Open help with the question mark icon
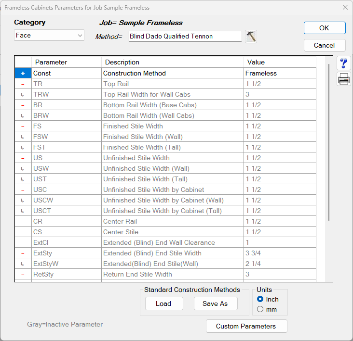 344,63
